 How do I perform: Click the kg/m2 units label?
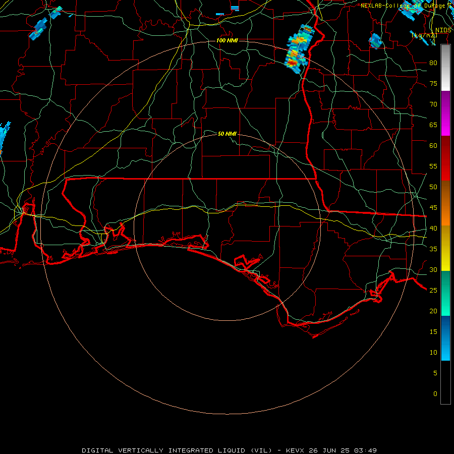point(424,35)
